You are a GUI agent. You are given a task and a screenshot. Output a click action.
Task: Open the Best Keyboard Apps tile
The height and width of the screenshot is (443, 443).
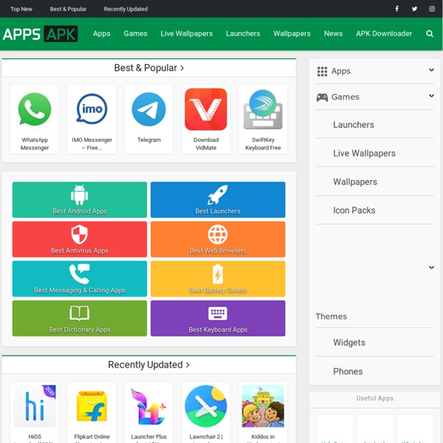218,318
